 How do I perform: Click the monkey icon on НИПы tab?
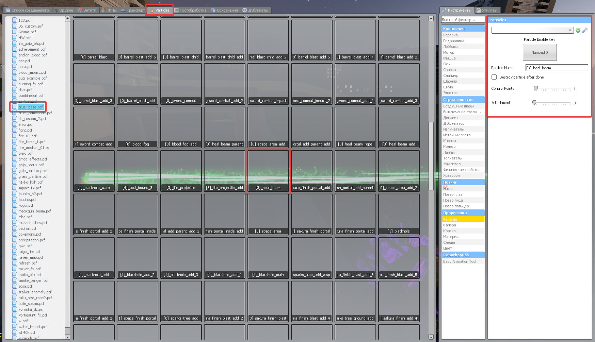103,11
